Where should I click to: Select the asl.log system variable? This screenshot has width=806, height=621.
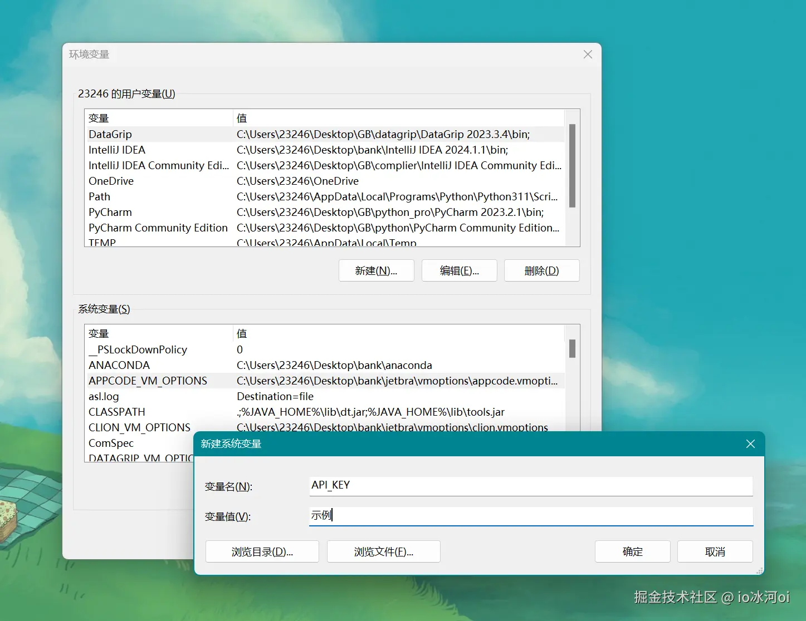pyautogui.click(x=325, y=396)
